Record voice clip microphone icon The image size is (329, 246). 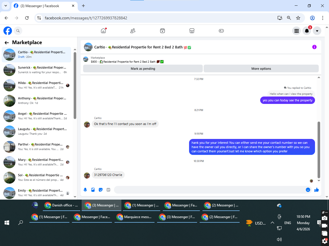(85, 190)
